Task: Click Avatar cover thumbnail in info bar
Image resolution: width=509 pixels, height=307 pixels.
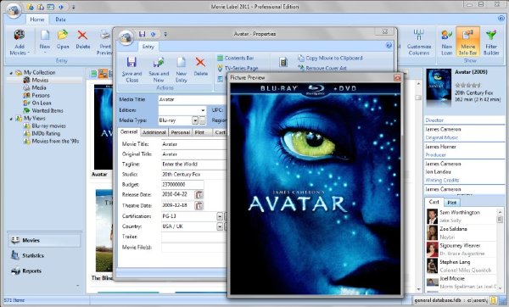Action: coord(439,84)
